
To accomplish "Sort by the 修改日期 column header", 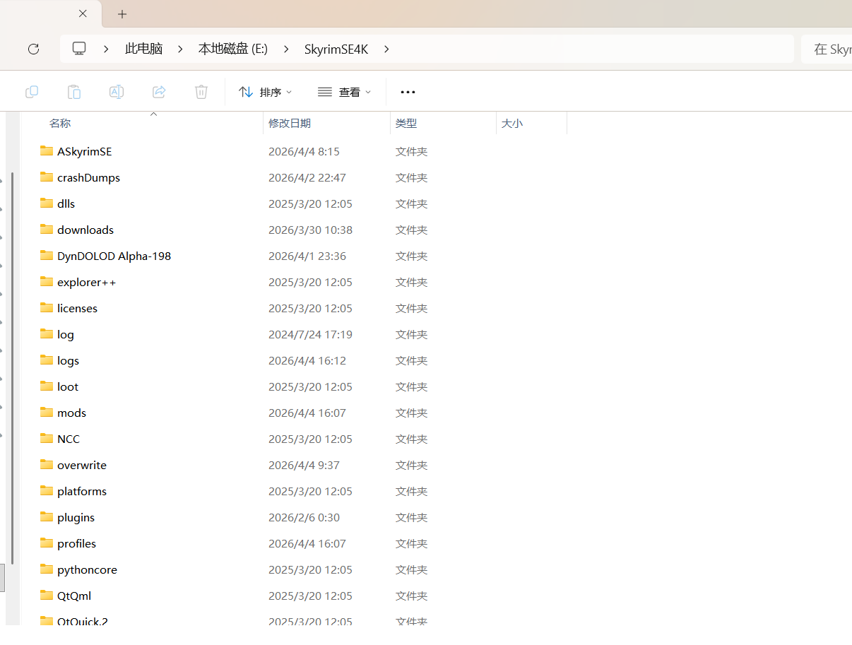I will tap(290, 122).
